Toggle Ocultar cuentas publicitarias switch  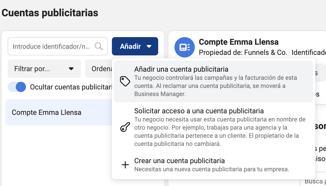[17, 87]
